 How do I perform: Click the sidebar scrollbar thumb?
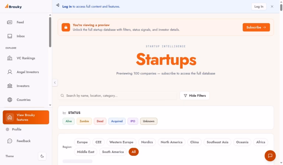coord(50,32)
